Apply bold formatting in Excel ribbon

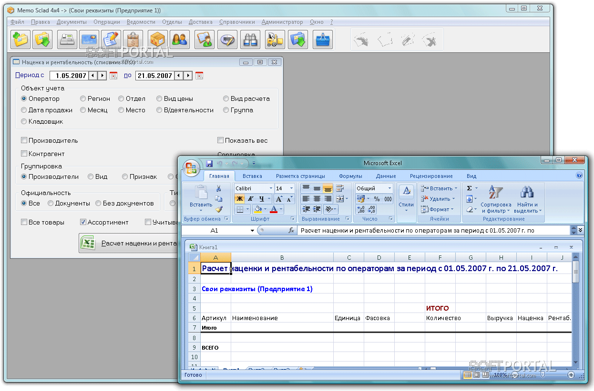coord(240,199)
